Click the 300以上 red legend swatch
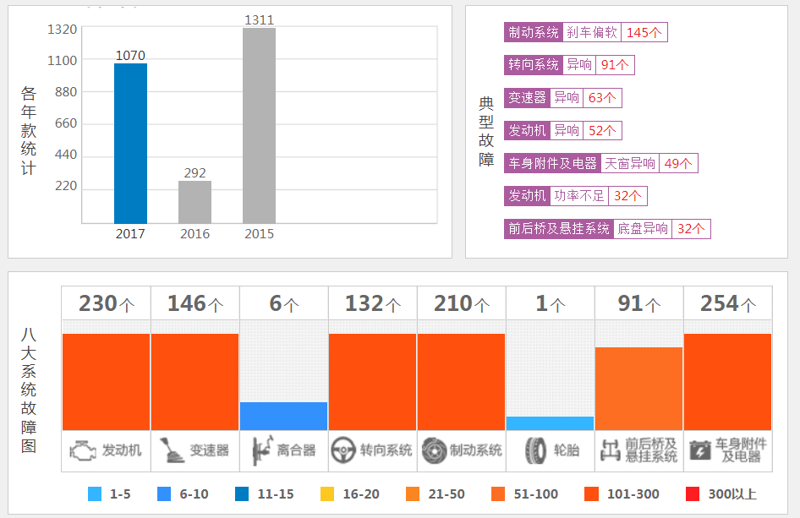Viewport: 800px width, 518px height. click(693, 493)
